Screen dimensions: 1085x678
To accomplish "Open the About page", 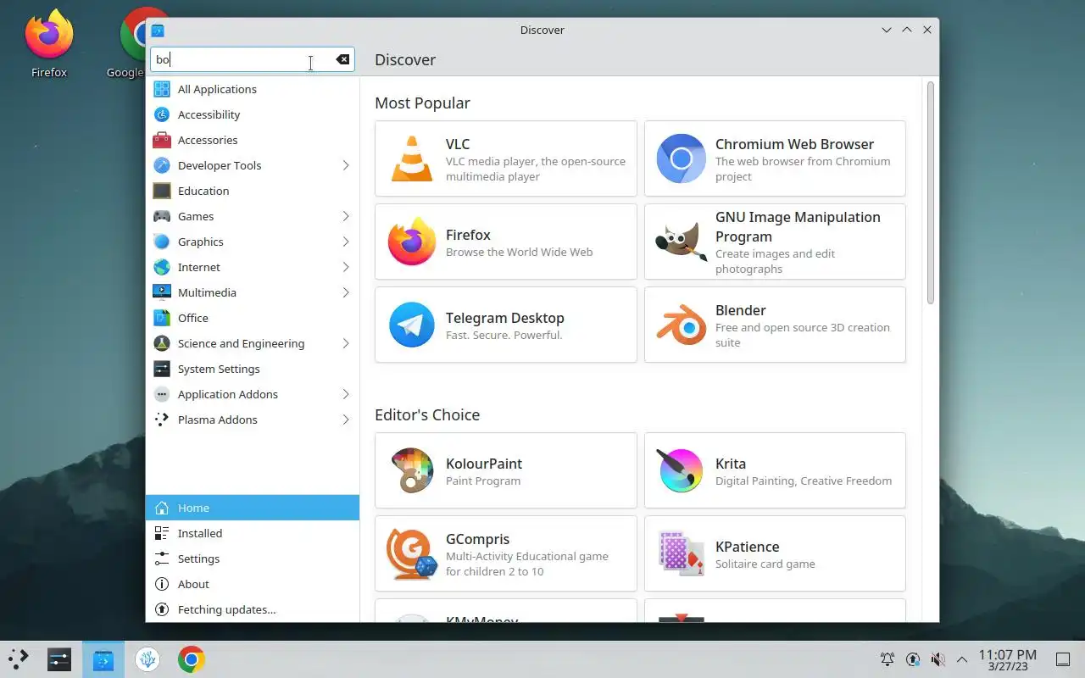I will coord(253,584).
